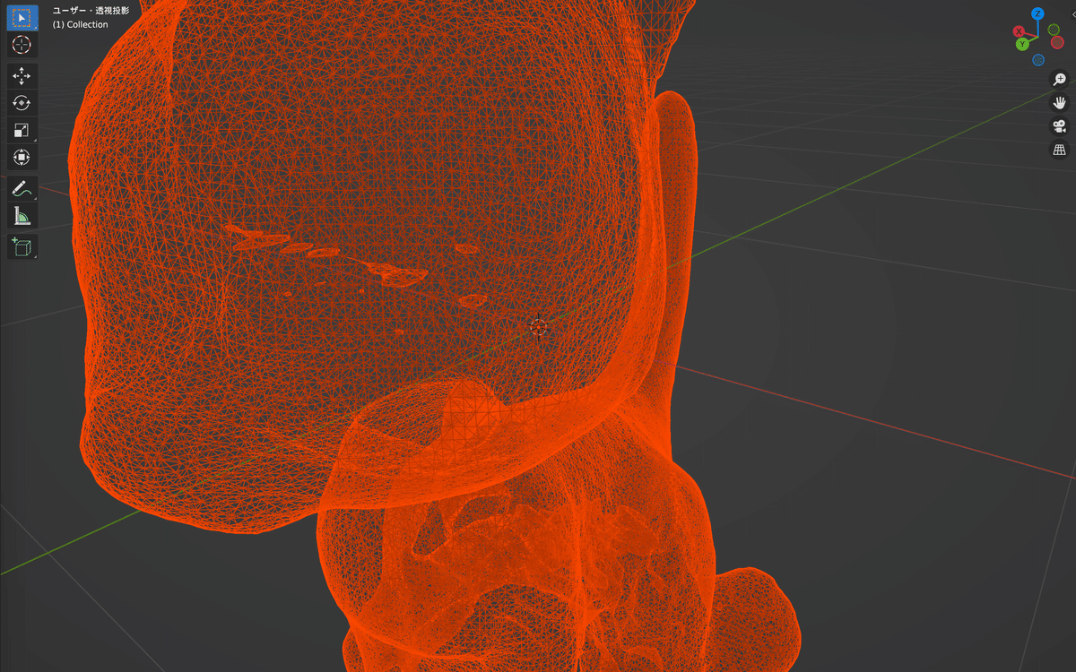Select the Measure tool

pos(22,215)
